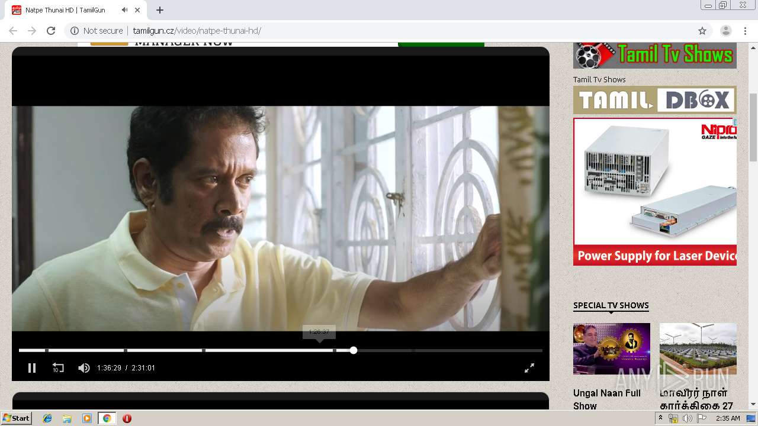Screen dimensions: 758x426
Task: Seek to unplayed part of progress bar
Action: (x=448, y=350)
